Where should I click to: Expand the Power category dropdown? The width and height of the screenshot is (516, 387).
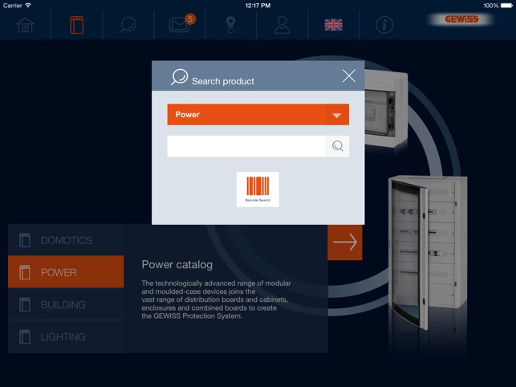[258, 115]
